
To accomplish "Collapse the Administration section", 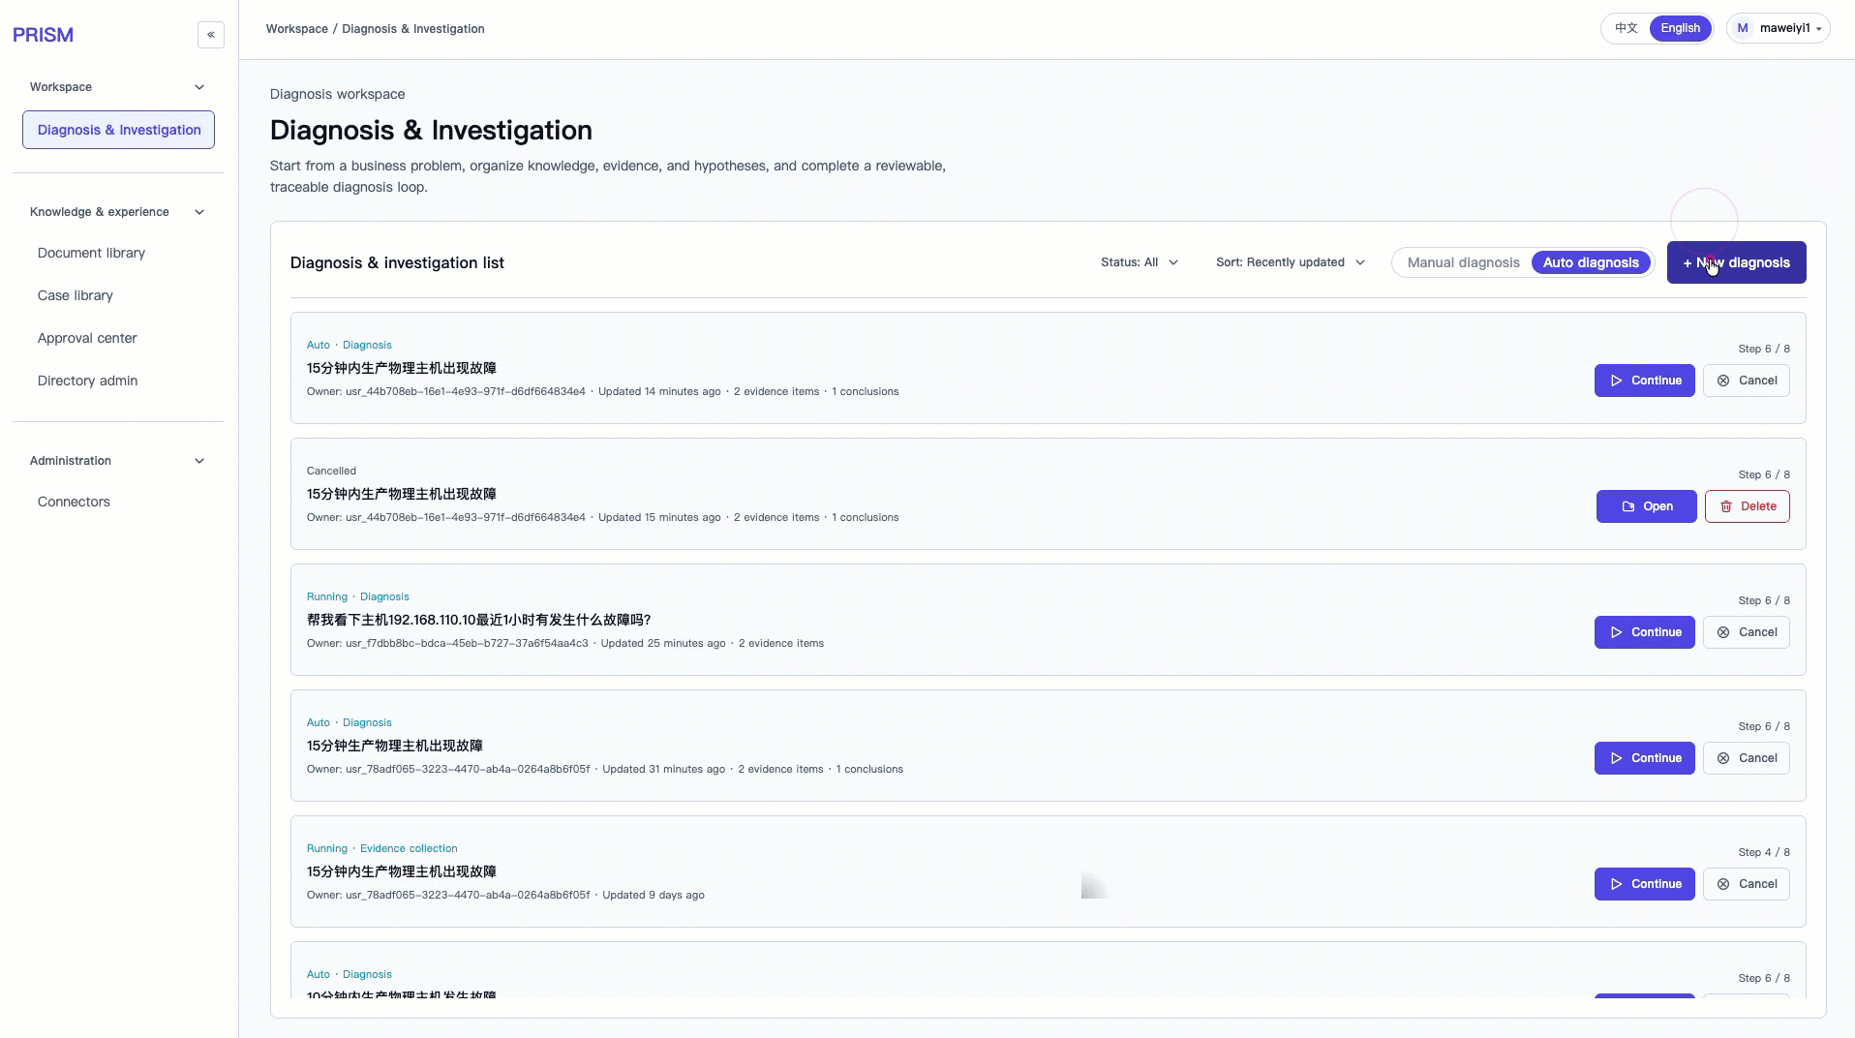I will coord(117,461).
